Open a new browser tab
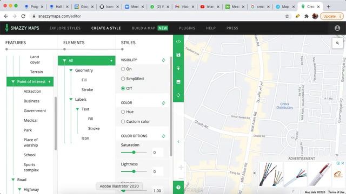 [x=329, y=7]
